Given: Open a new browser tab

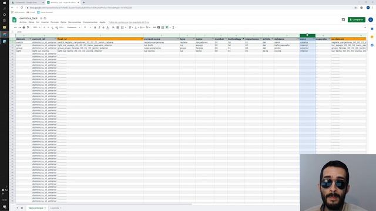Looking at the screenshot, I should (x=83, y=2).
